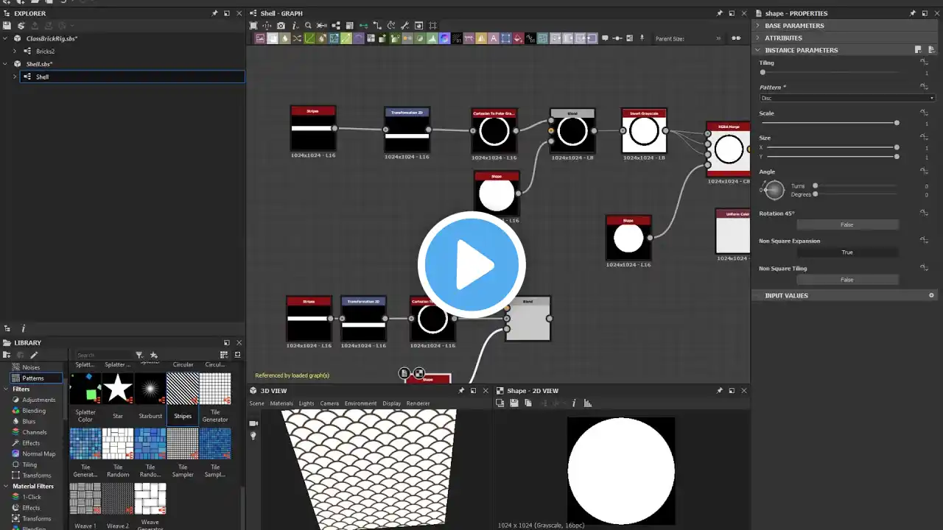Select the Star pattern thumbnail in Library
The height and width of the screenshot is (530, 943).
click(x=118, y=389)
